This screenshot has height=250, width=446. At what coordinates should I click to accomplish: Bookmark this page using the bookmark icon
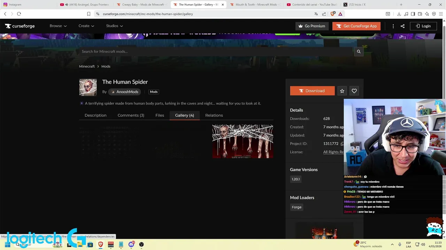pos(89,14)
